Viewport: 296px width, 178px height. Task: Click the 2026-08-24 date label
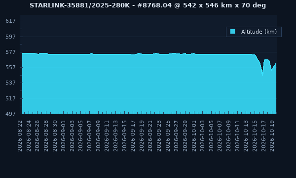click(x=29, y=136)
